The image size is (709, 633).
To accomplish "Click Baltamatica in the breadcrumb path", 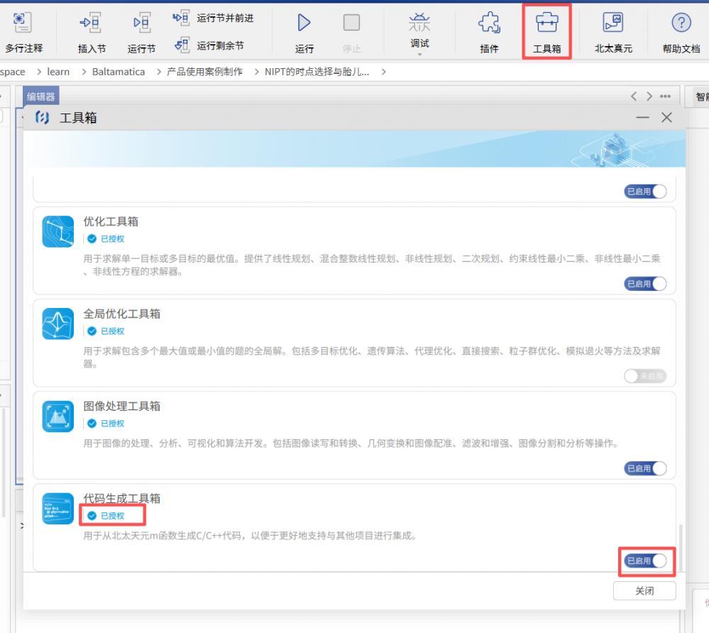I will pos(118,72).
